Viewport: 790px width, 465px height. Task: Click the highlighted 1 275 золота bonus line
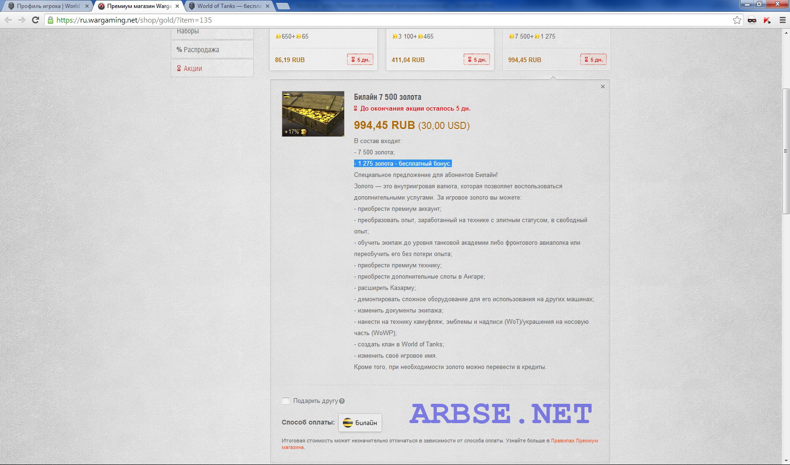pyautogui.click(x=403, y=163)
